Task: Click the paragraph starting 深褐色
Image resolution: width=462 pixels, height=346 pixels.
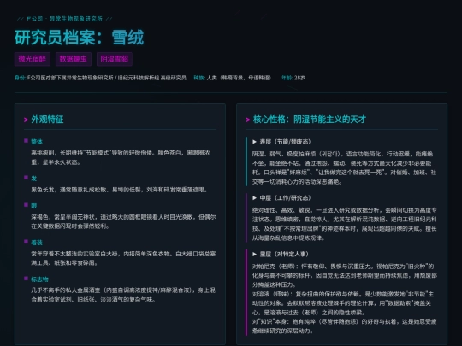Action: click(123, 221)
